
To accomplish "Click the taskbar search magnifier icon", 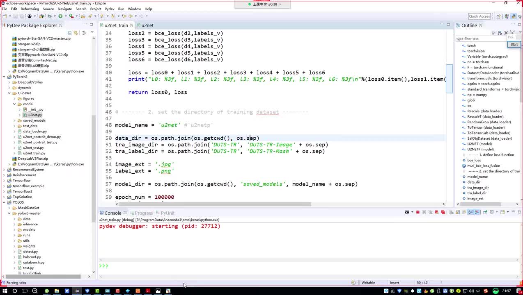I will [34, 291].
